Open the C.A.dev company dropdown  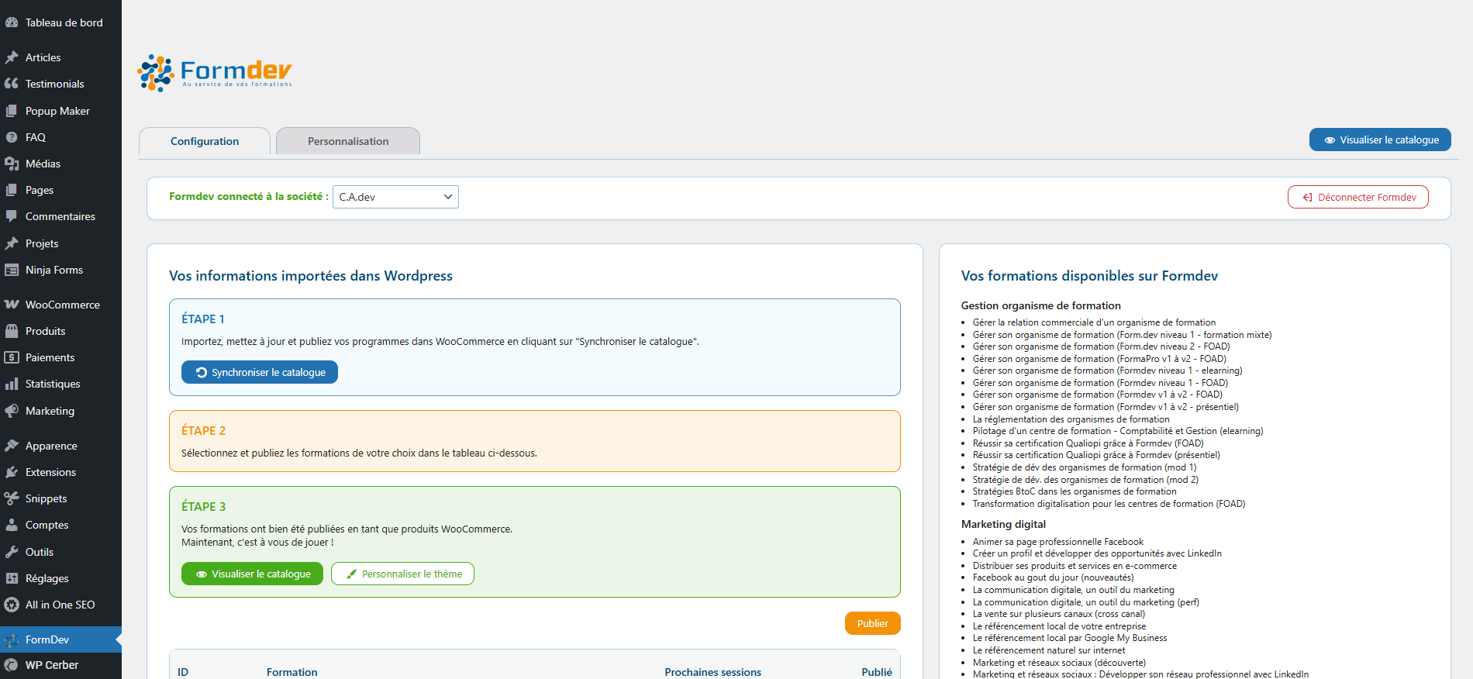coord(395,197)
